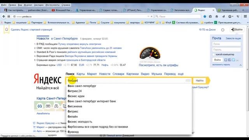
Task: Click inside the Yandex search input field
Action: [129, 80]
